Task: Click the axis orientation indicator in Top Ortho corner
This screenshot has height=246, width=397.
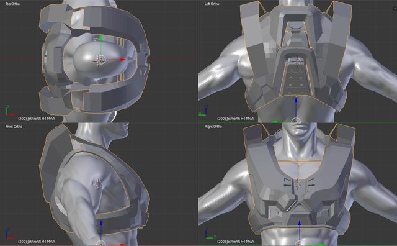Action: pos(9,111)
